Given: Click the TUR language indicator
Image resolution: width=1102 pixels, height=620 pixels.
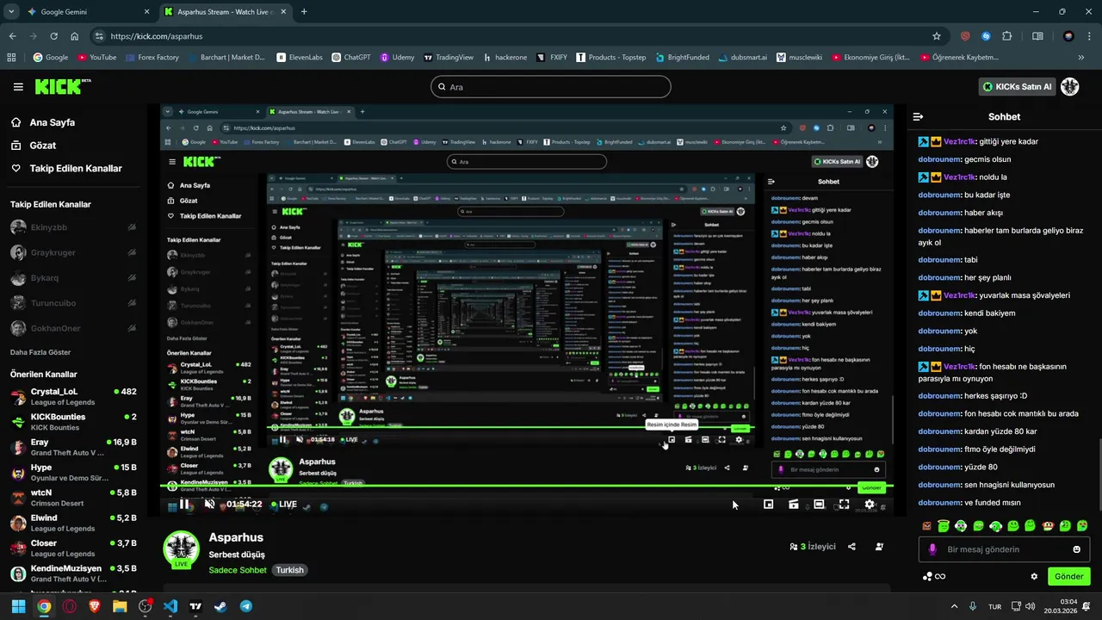Looking at the screenshot, I should coord(994,606).
